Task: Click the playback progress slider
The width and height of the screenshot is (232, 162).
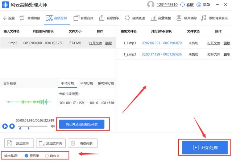Action: 33,126
